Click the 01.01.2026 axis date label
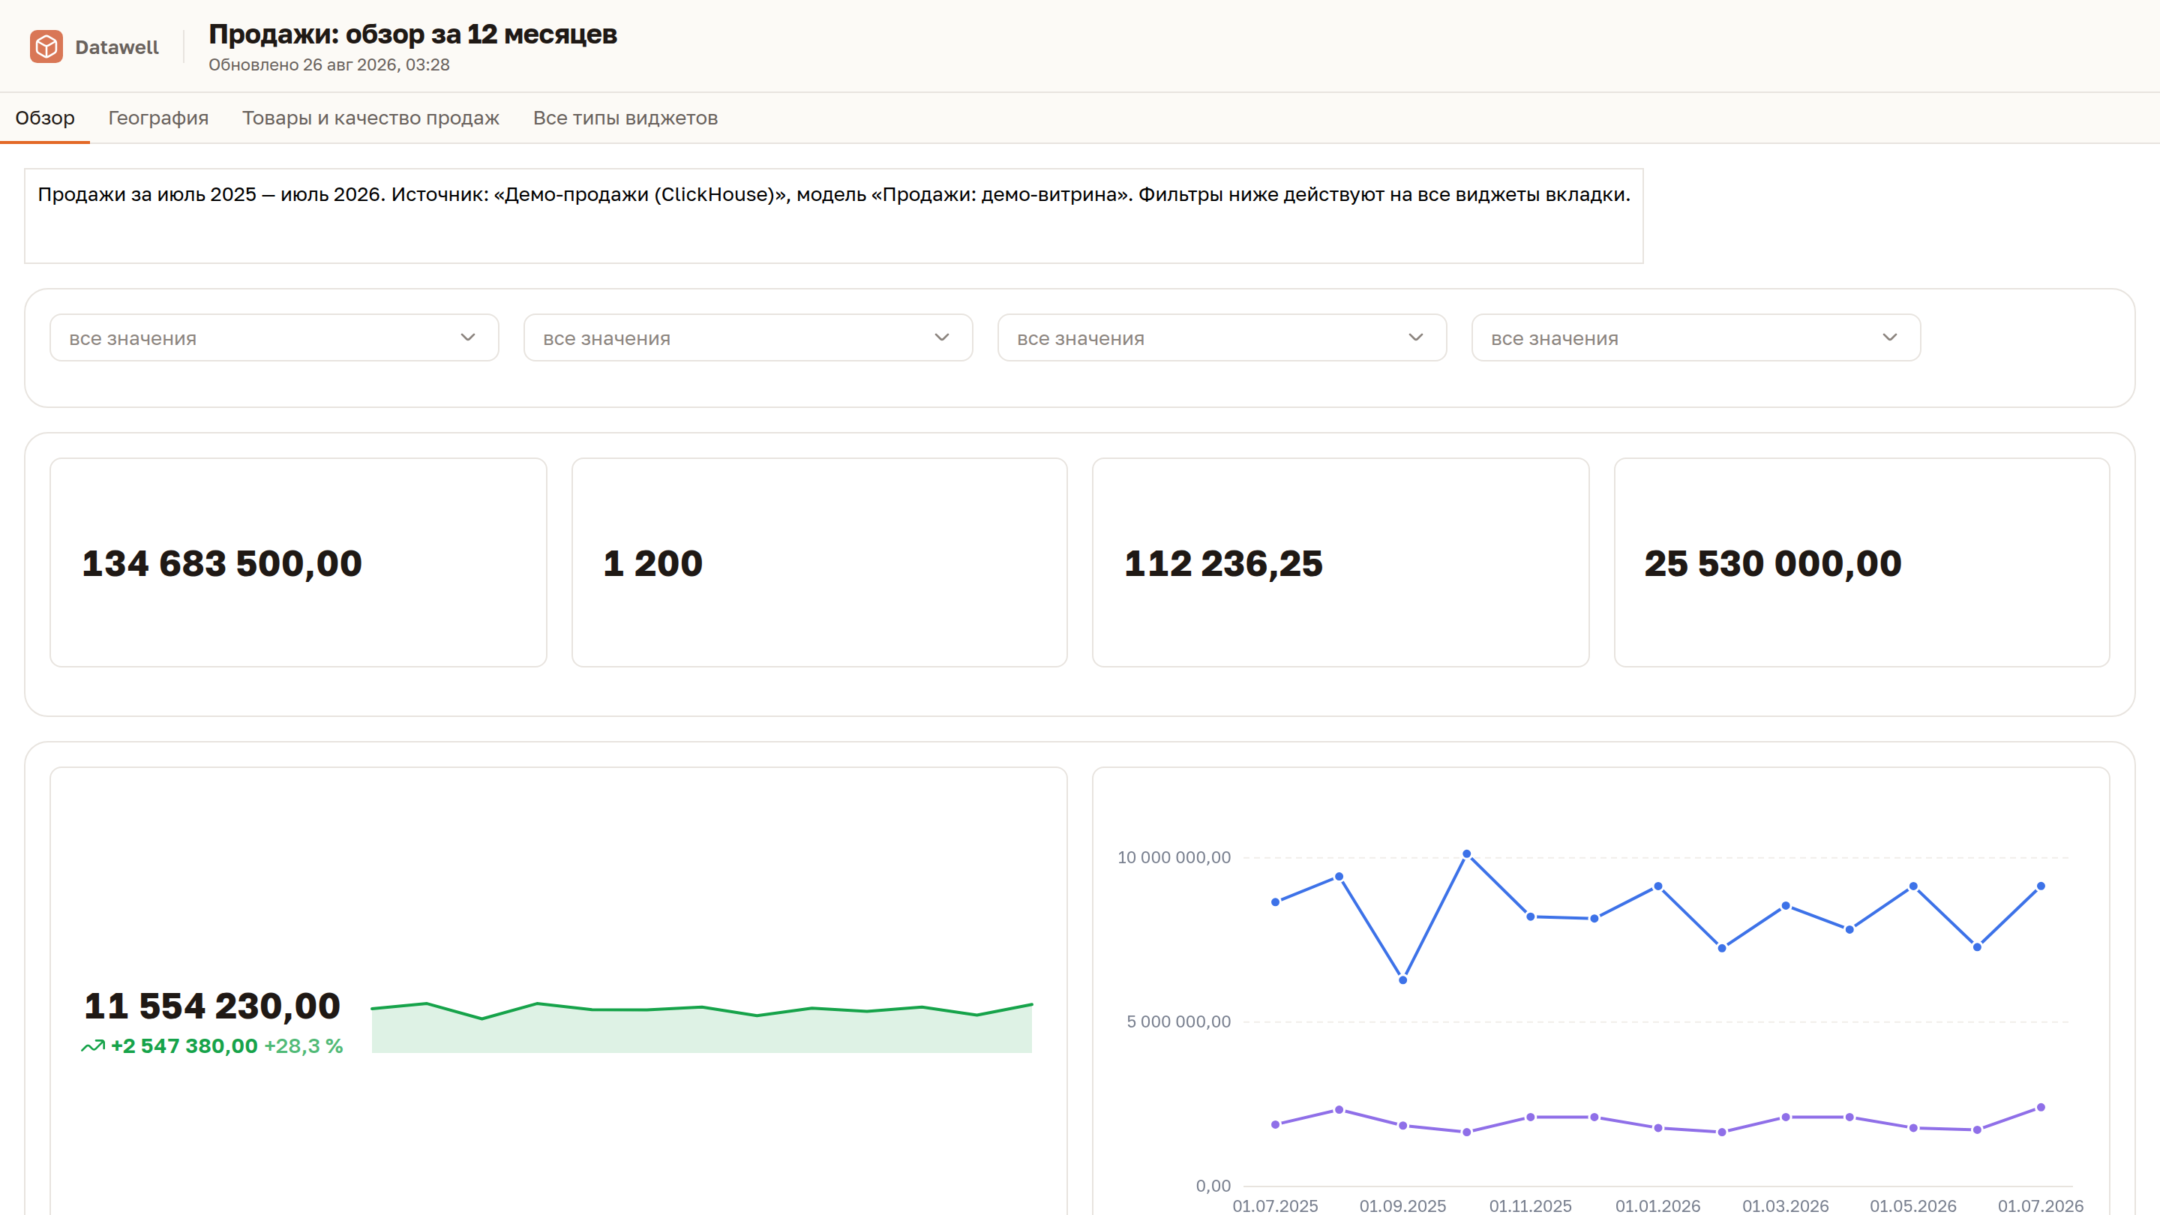The height and width of the screenshot is (1215, 2160). coord(1657,1205)
